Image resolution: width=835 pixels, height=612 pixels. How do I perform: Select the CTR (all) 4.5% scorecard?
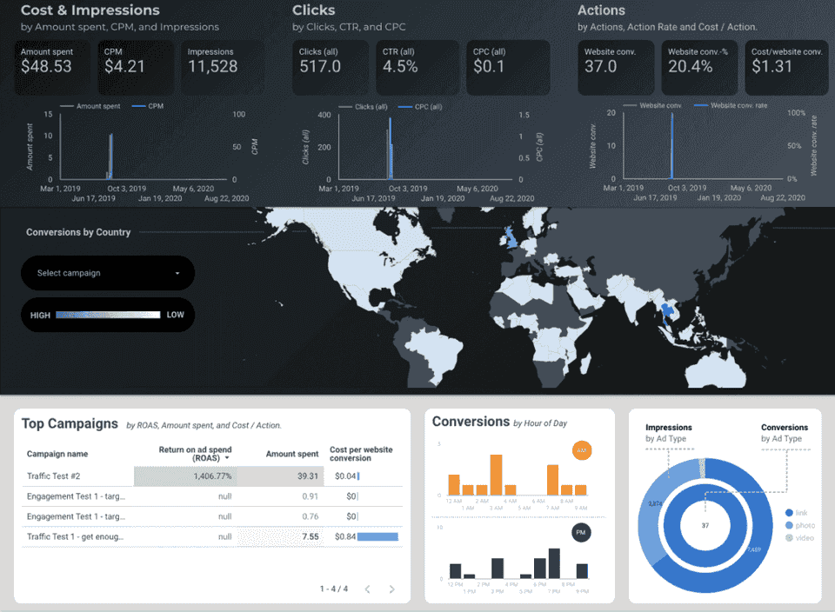[x=417, y=68]
